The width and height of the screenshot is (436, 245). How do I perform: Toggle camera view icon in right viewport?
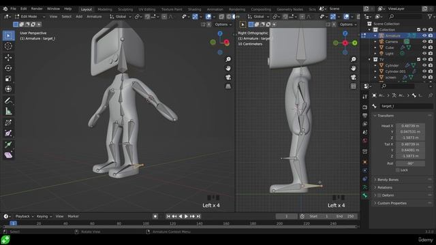pyautogui.click(x=354, y=77)
